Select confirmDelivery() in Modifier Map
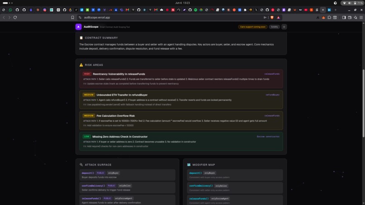This screenshot has width=365, height=205. [x=201, y=186]
